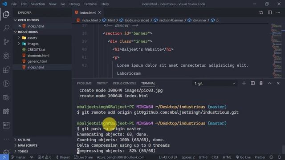Click the feedback smiley icon
The width and height of the screenshot is (285, 160).
(x=271, y=157)
